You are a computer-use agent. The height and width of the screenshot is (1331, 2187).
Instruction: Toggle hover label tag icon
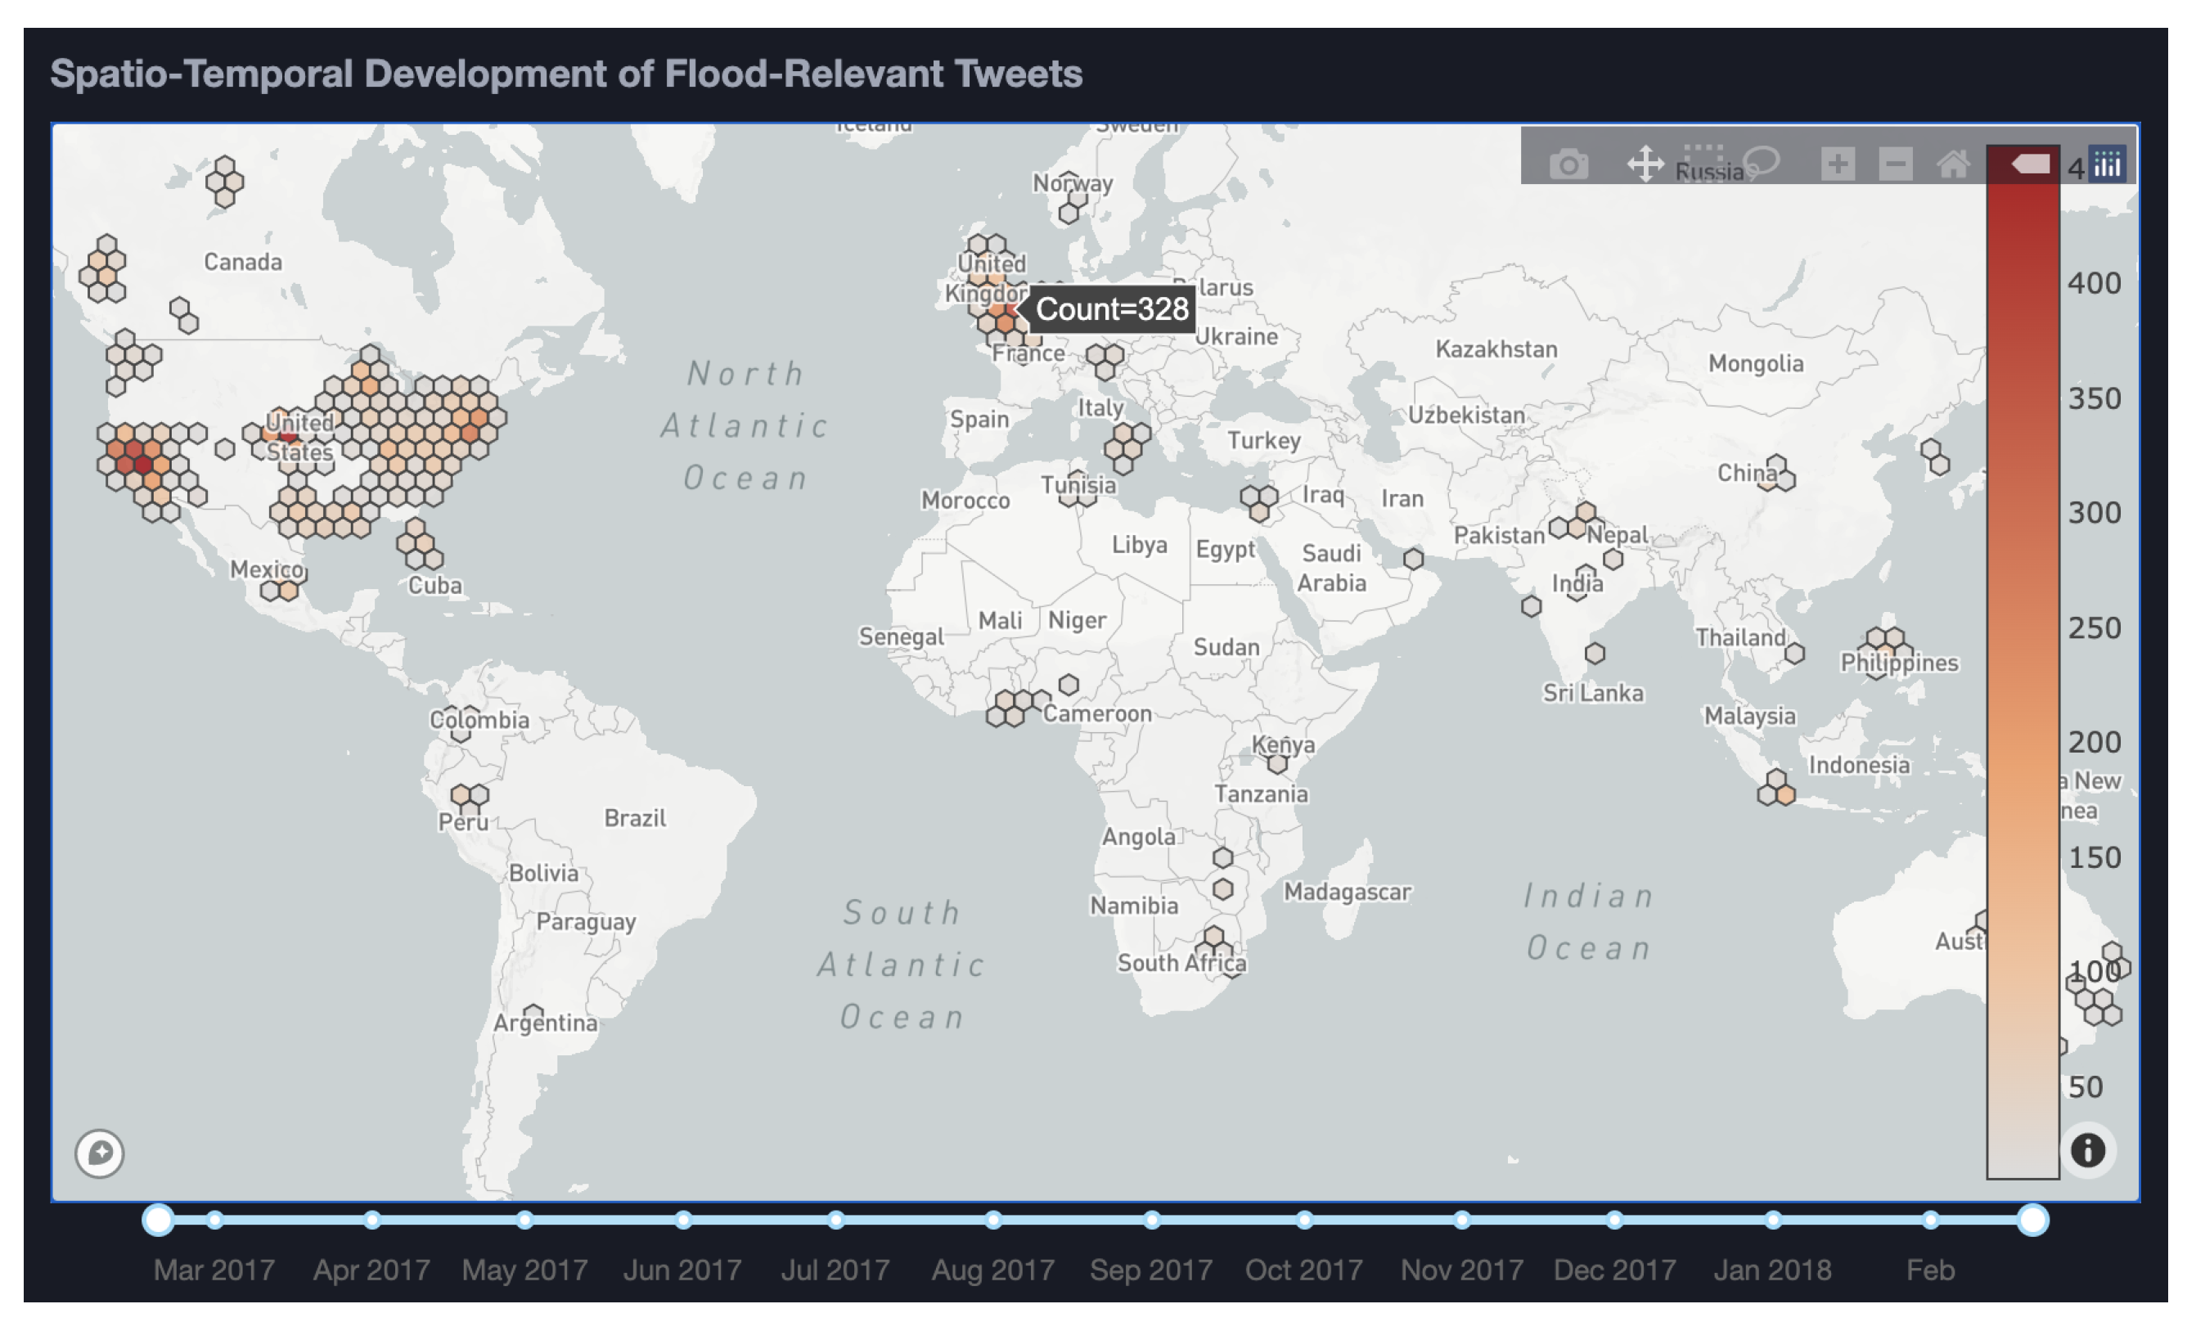2030,164
